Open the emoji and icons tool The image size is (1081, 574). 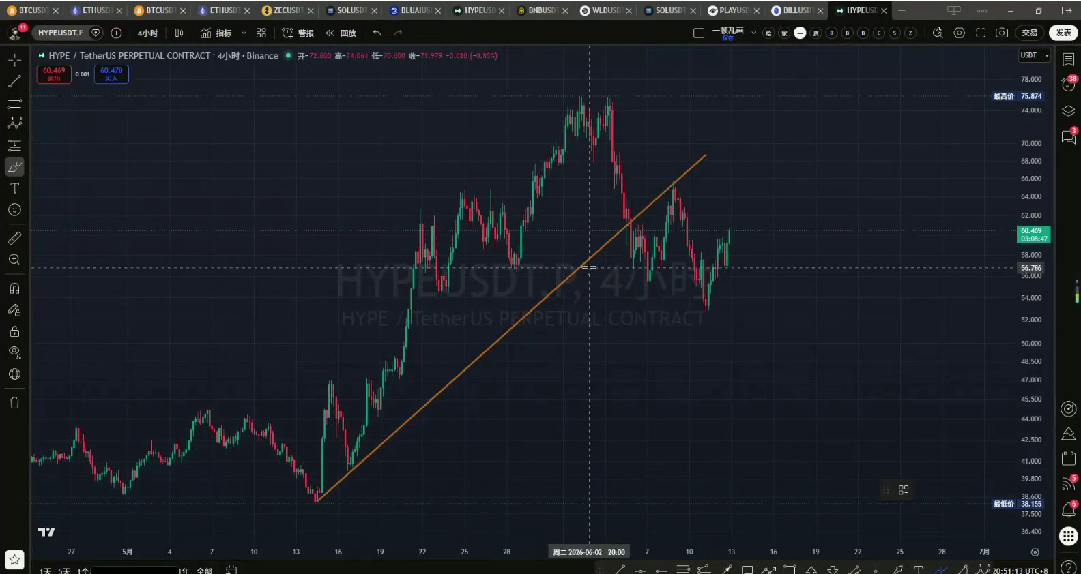pyautogui.click(x=14, y=210)
